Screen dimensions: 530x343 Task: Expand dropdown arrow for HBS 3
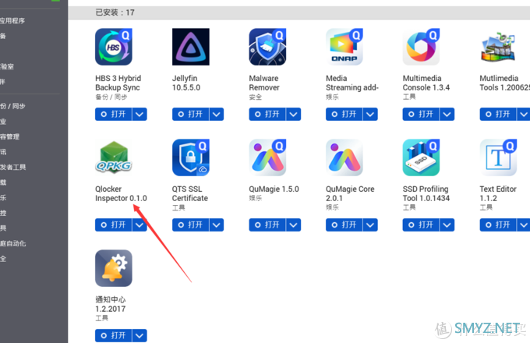(140, 115)
